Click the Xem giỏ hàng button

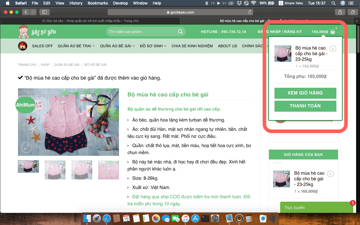click(305, 93)
